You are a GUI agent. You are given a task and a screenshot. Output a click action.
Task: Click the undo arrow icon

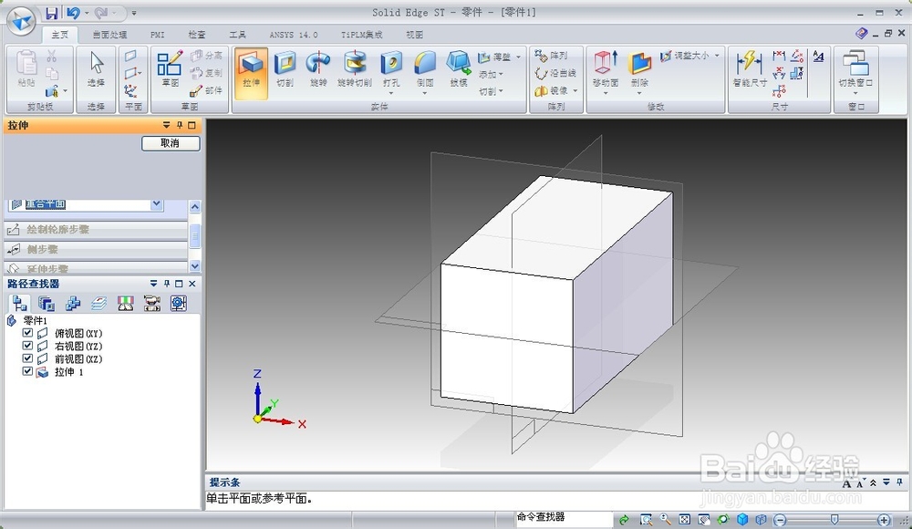point(73,13)
